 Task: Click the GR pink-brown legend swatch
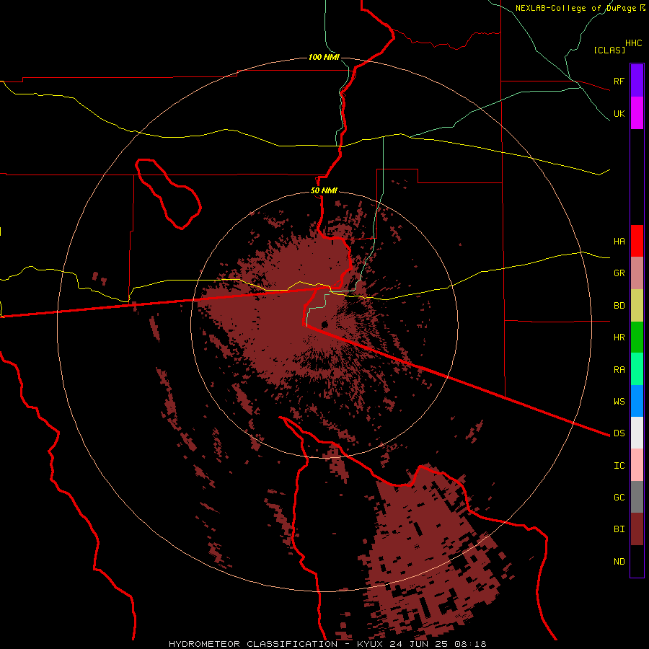pyautogui.click(x=637, y=273)
